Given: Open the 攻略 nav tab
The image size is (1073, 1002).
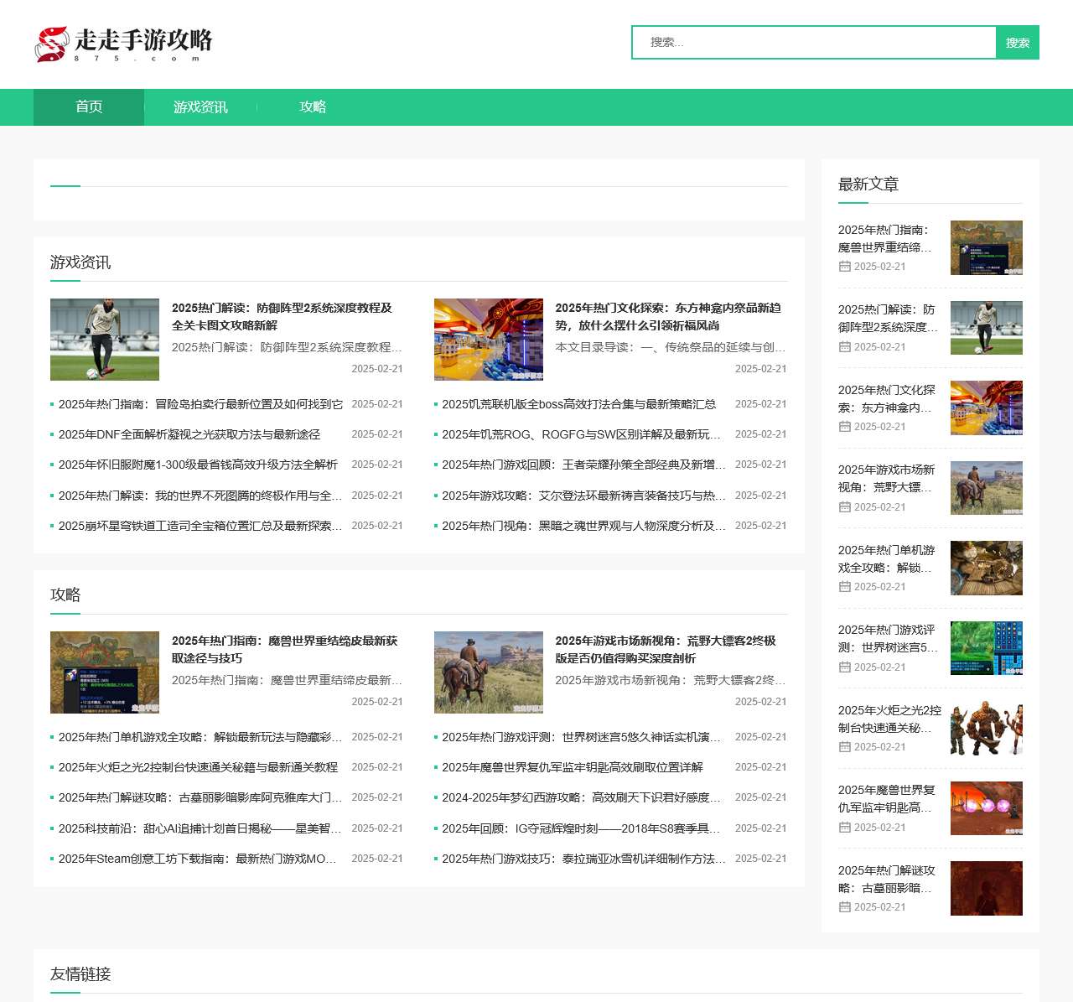Looking at the screenshot, I should tap(313, 107).
